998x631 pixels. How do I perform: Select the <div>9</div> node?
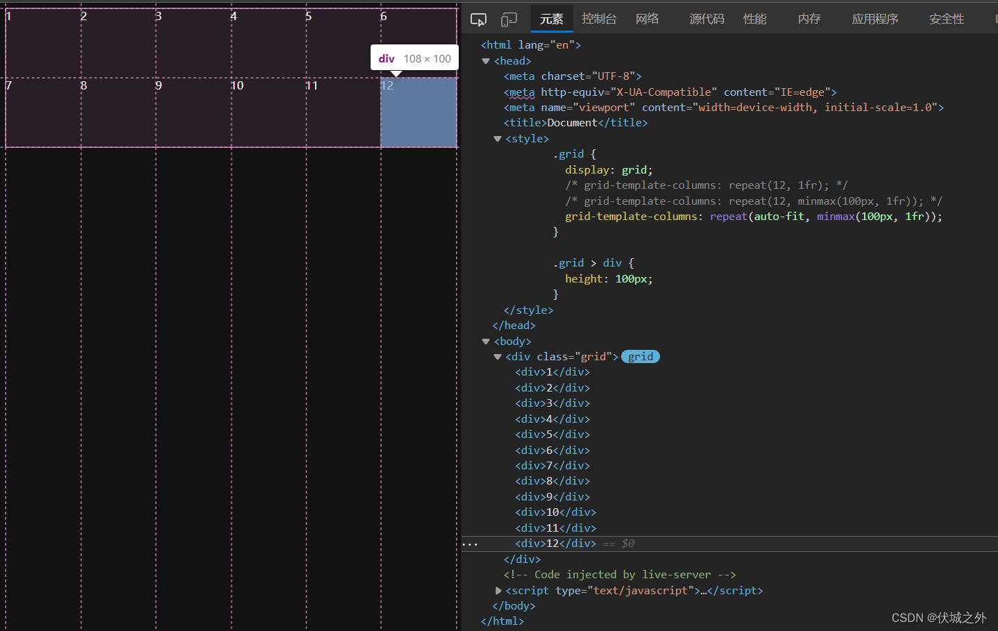pos(552,497)
